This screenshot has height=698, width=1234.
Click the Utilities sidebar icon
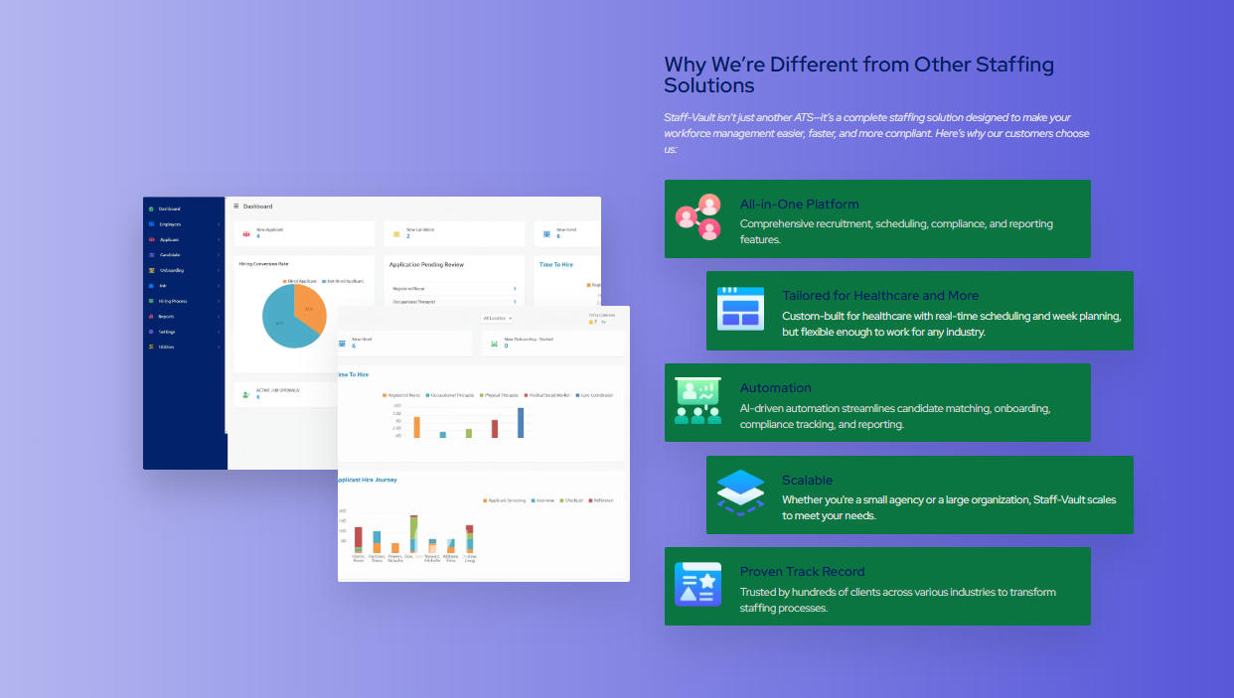click(x=151, y=347)
